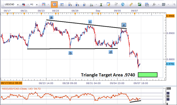
Task: Open the lines list toolbar menu
Action: (x=164, y=5)
